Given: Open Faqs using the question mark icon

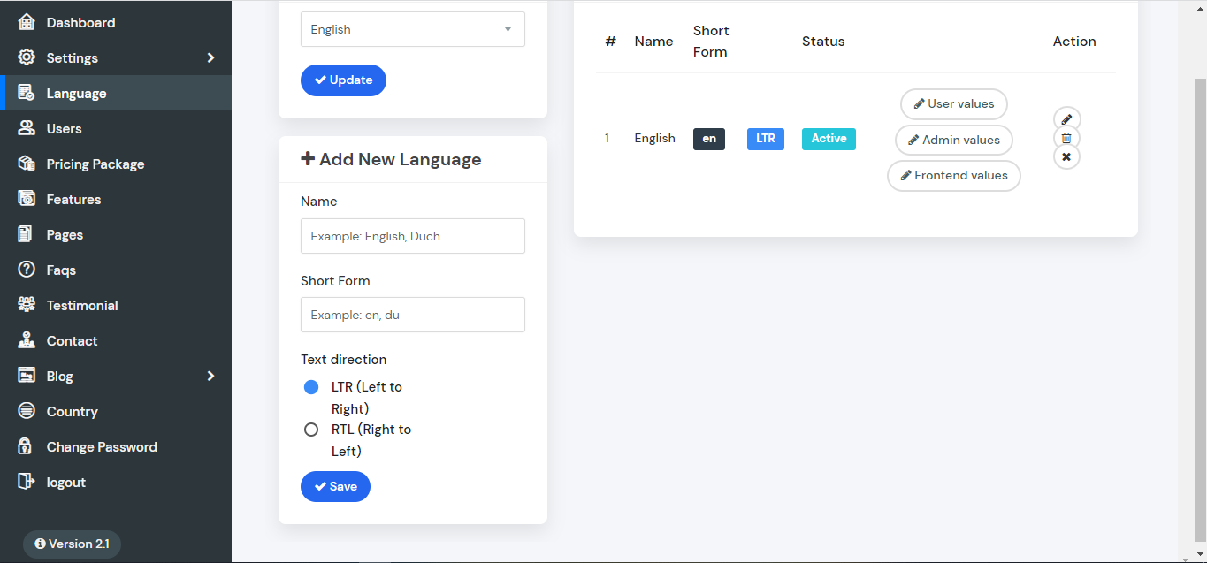Looking at the screenshot, I should click(x=24, y=270).
